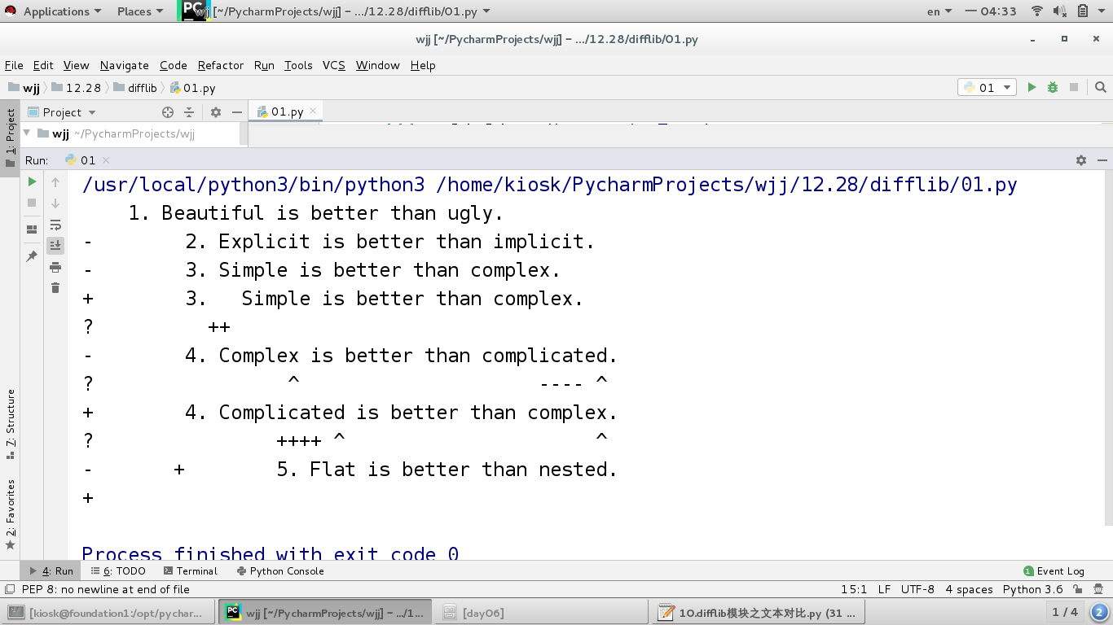Clear all console output with trash icon
The width and height of the screenshot is (1113, 625).
click(x=55, y=287)
